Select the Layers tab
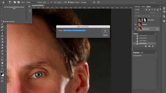 (x=148, y=7)
